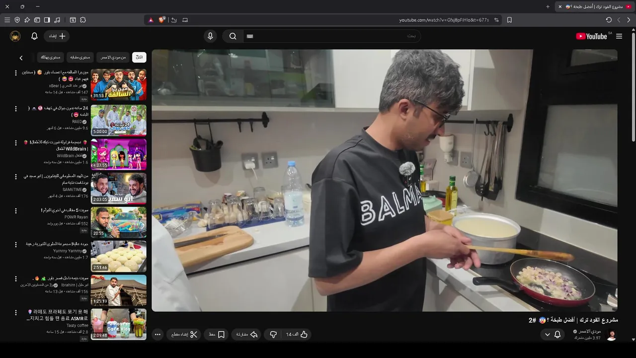Submit search with magnifier button
Viewport: 636px width, 358px height.
pos(233,36)
